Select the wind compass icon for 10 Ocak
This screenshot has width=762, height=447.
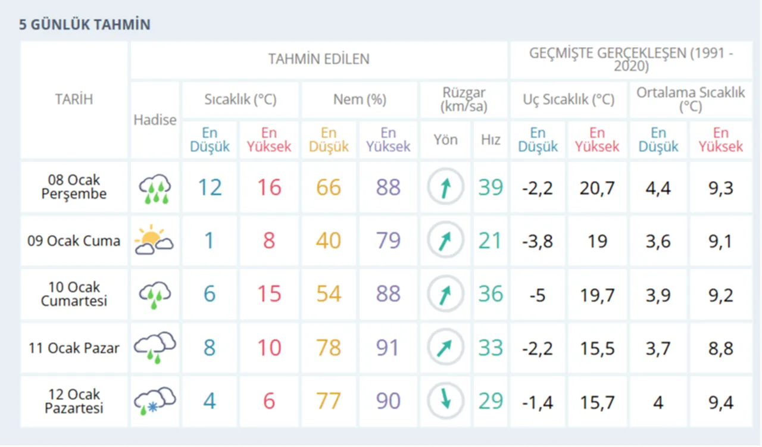tap(445, 293)
